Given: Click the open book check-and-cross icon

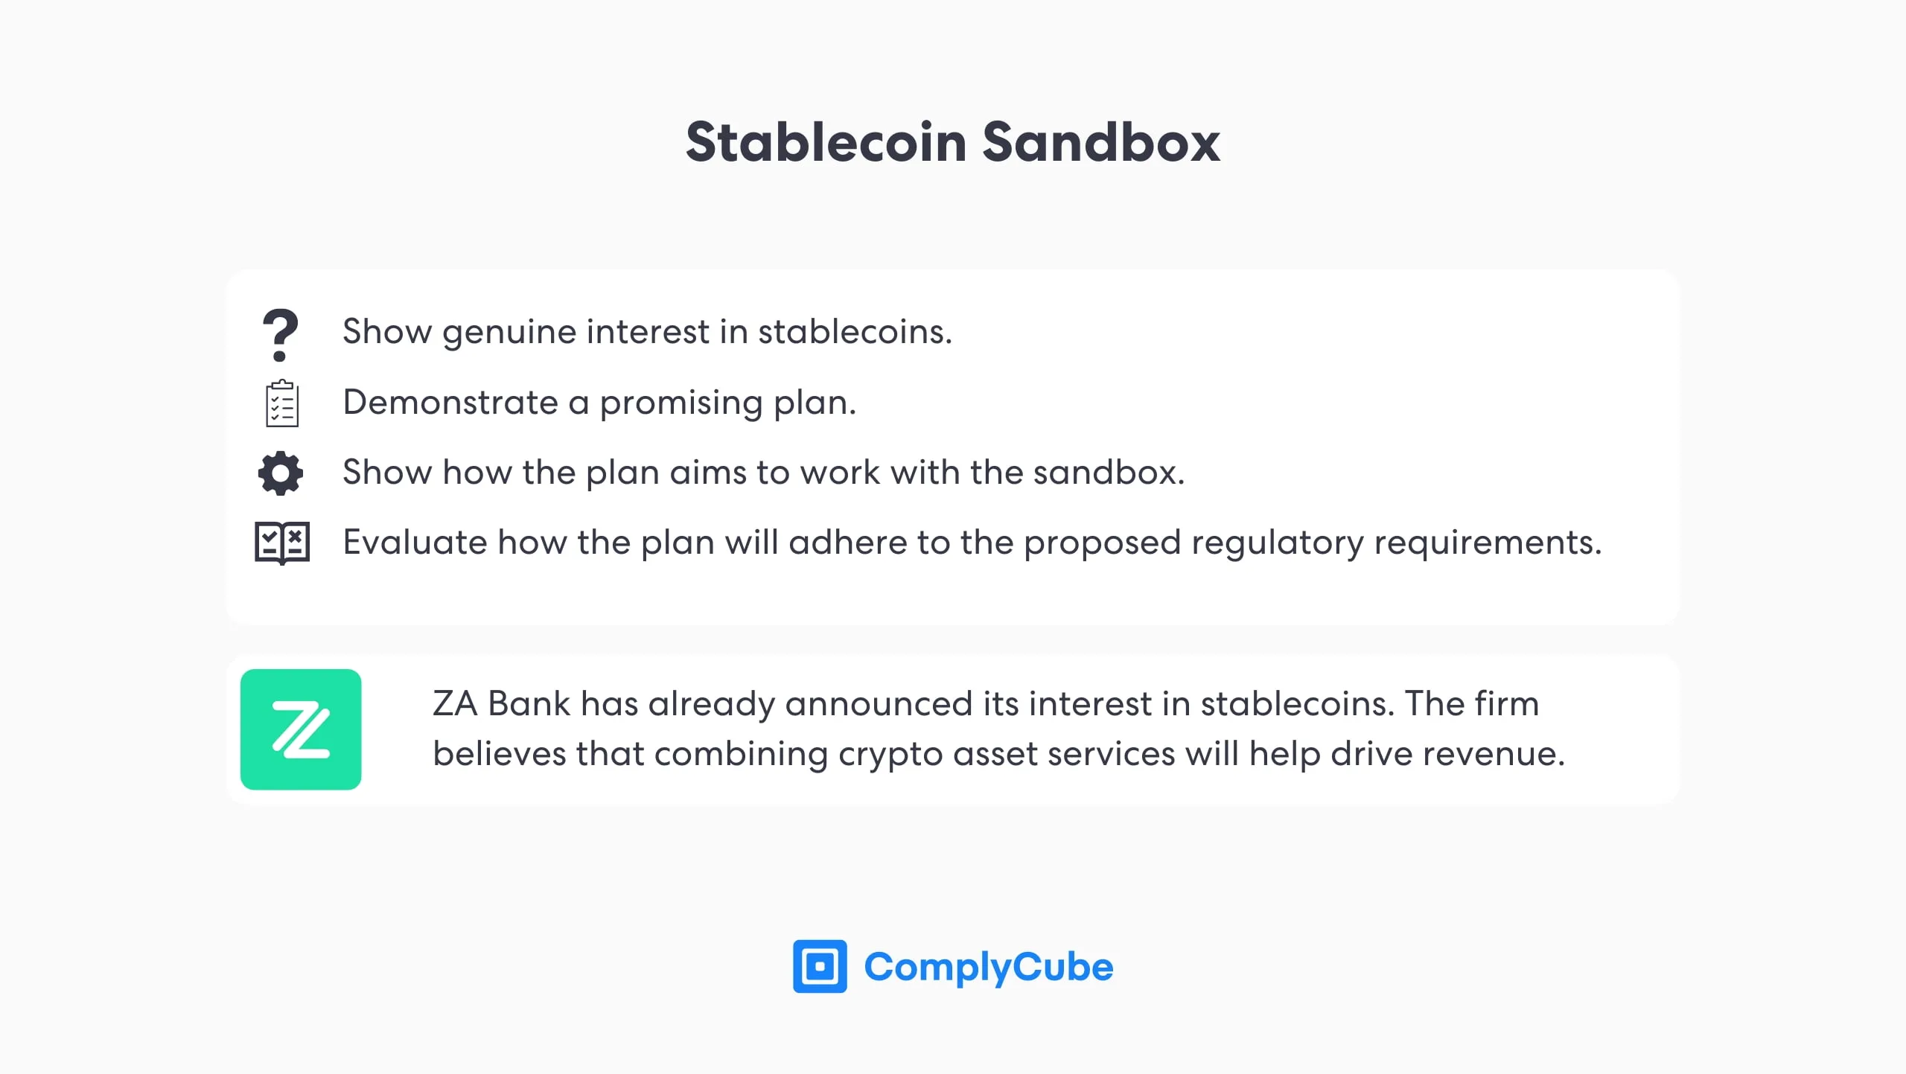Looking at the screenshot, I should click(x=282, y=542).
